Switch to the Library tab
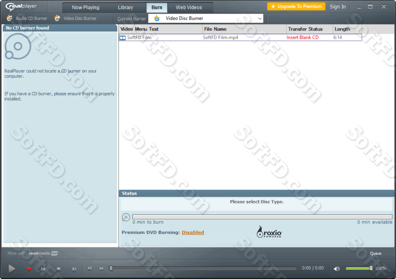 [125, 7]
